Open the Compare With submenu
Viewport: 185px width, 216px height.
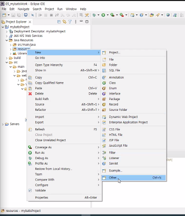click(x=64, y=180)
